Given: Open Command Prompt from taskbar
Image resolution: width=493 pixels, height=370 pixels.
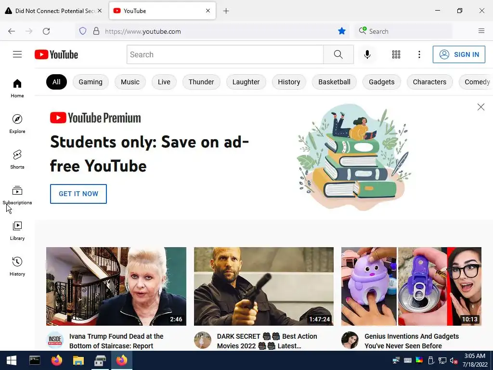Looking at the screenshot, I should (x=35, y=360).
